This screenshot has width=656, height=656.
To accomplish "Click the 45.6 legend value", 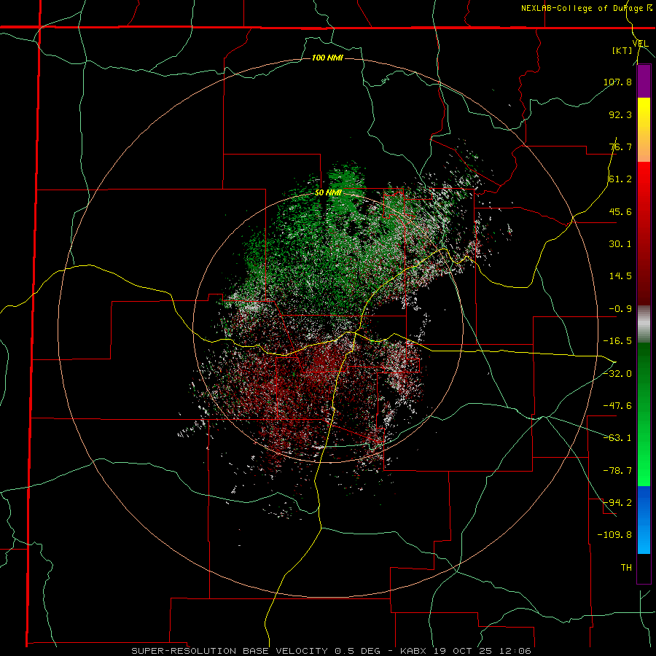I will [620, 211].
